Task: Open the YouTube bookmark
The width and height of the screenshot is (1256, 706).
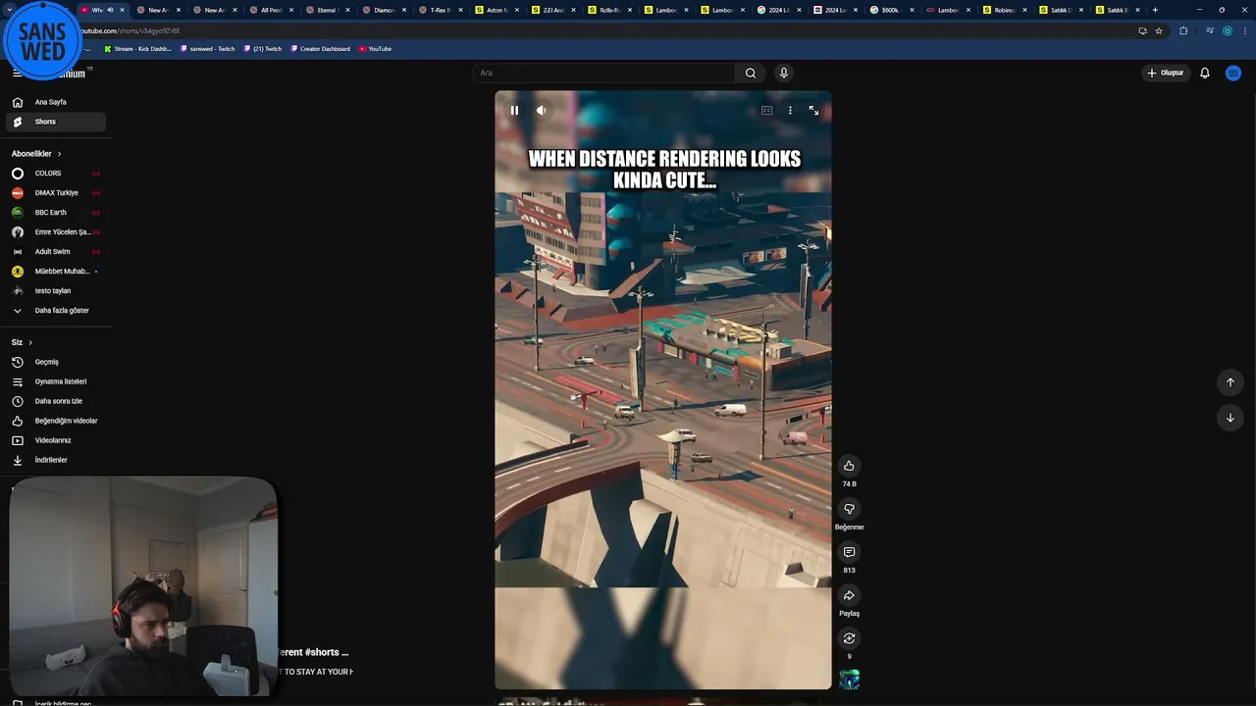Action: (375, 49)
